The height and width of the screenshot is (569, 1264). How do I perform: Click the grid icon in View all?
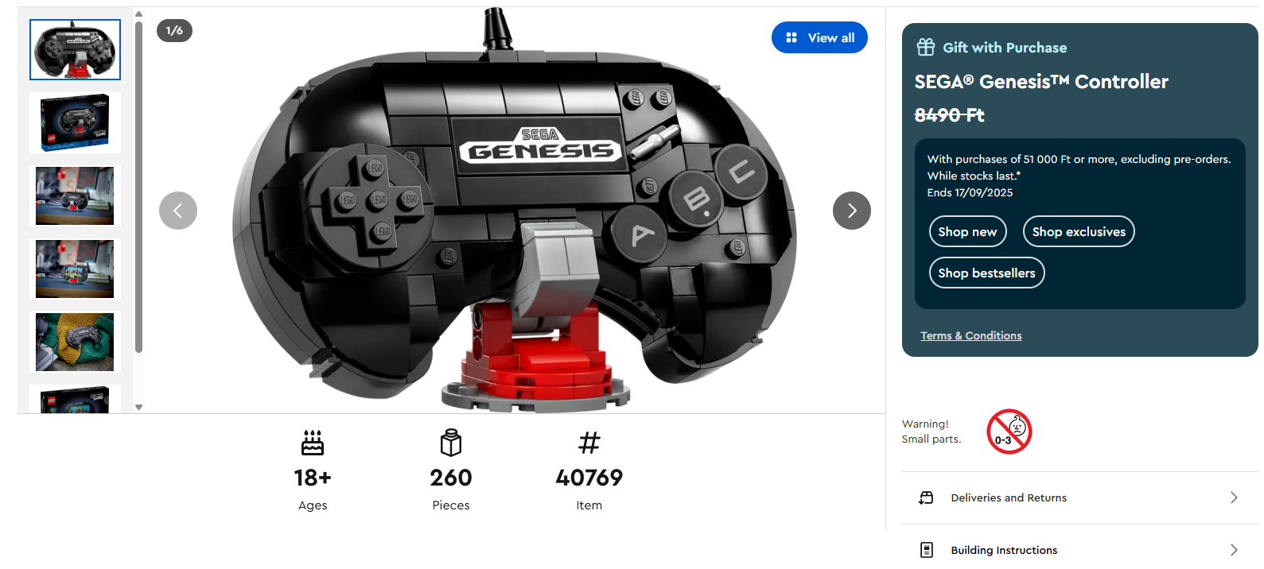pyautogui.click(x=791, y=37)
